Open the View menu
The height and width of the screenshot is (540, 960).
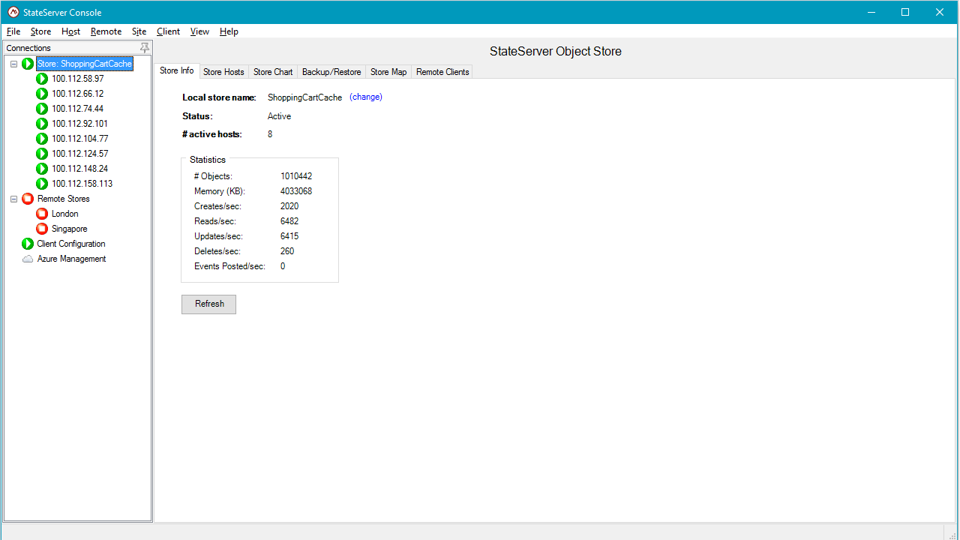coord(199,31)
